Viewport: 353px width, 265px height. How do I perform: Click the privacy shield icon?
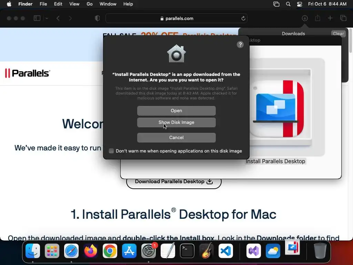tap(97, 18)
